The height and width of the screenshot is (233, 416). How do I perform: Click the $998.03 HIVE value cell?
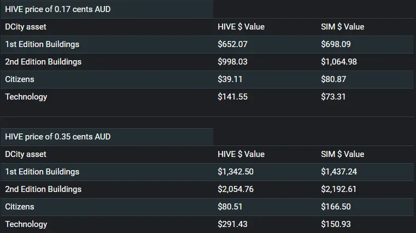pos(233,62)
